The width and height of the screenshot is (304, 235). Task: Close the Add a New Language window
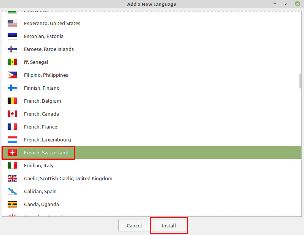[x=298, y=4]
